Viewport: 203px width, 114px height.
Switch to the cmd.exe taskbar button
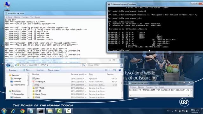tap(41, 111)
